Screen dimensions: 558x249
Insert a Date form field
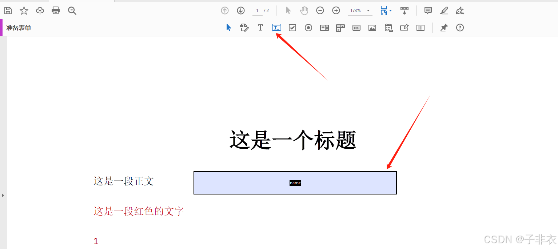(388, 28)
